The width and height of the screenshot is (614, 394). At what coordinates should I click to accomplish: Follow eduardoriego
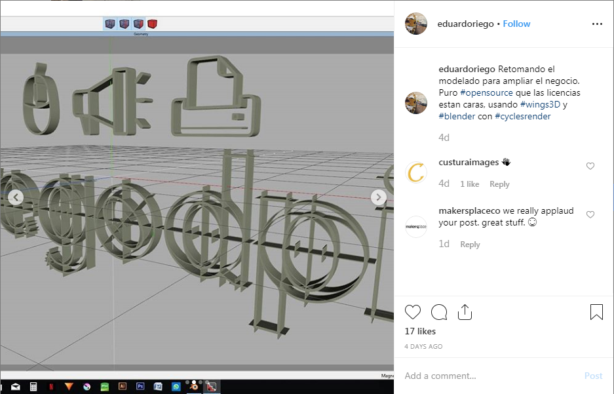pos(516,24)
